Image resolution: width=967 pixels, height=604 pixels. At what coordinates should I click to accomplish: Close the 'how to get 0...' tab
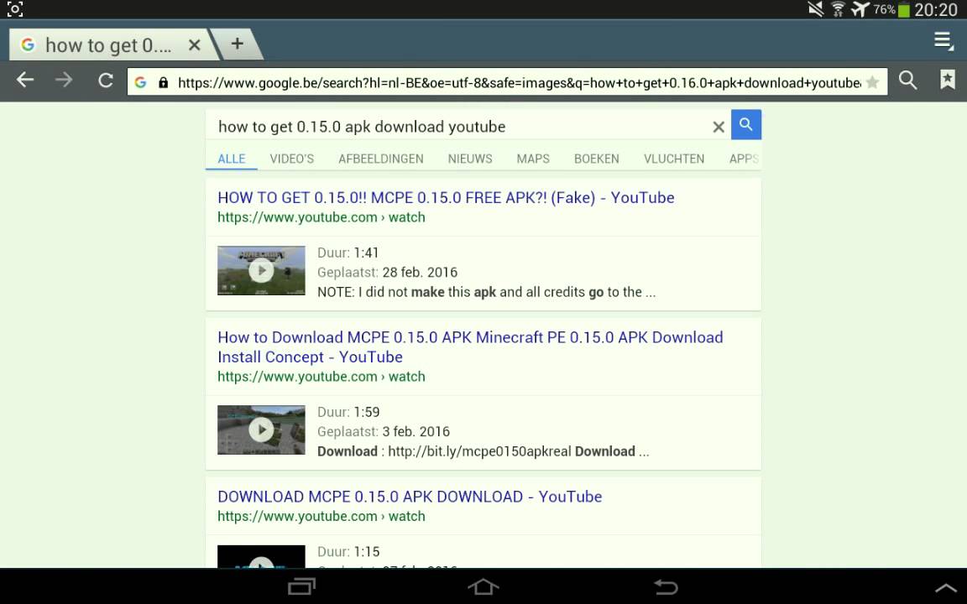194,45
